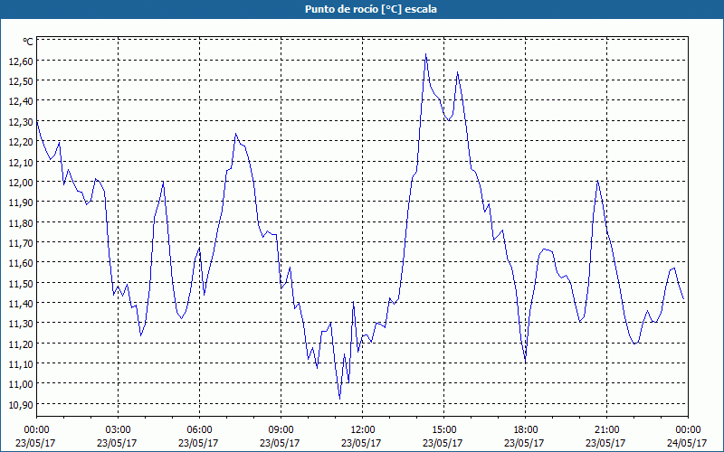Pick the 11,90 y-axis label

point(21,202)
